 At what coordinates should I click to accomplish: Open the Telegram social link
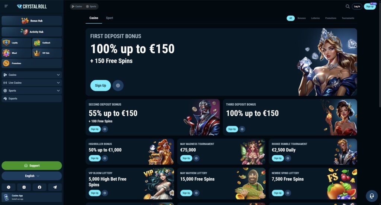55,187
